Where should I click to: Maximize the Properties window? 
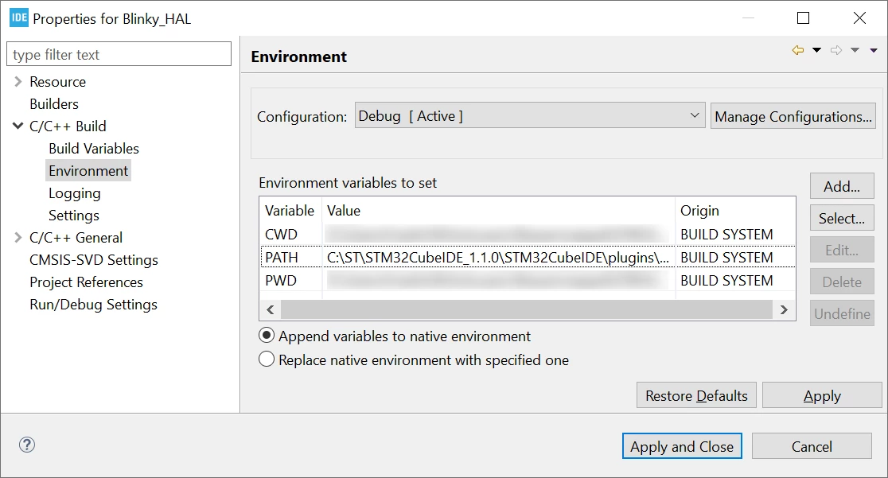(803, 18)
